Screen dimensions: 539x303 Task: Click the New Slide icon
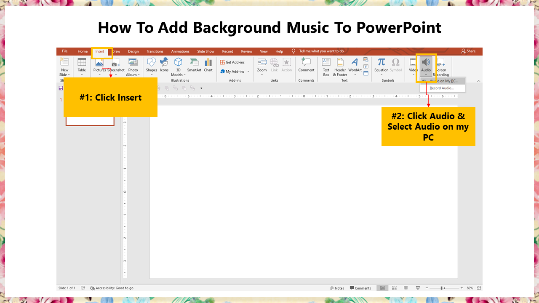click(64, 62)
